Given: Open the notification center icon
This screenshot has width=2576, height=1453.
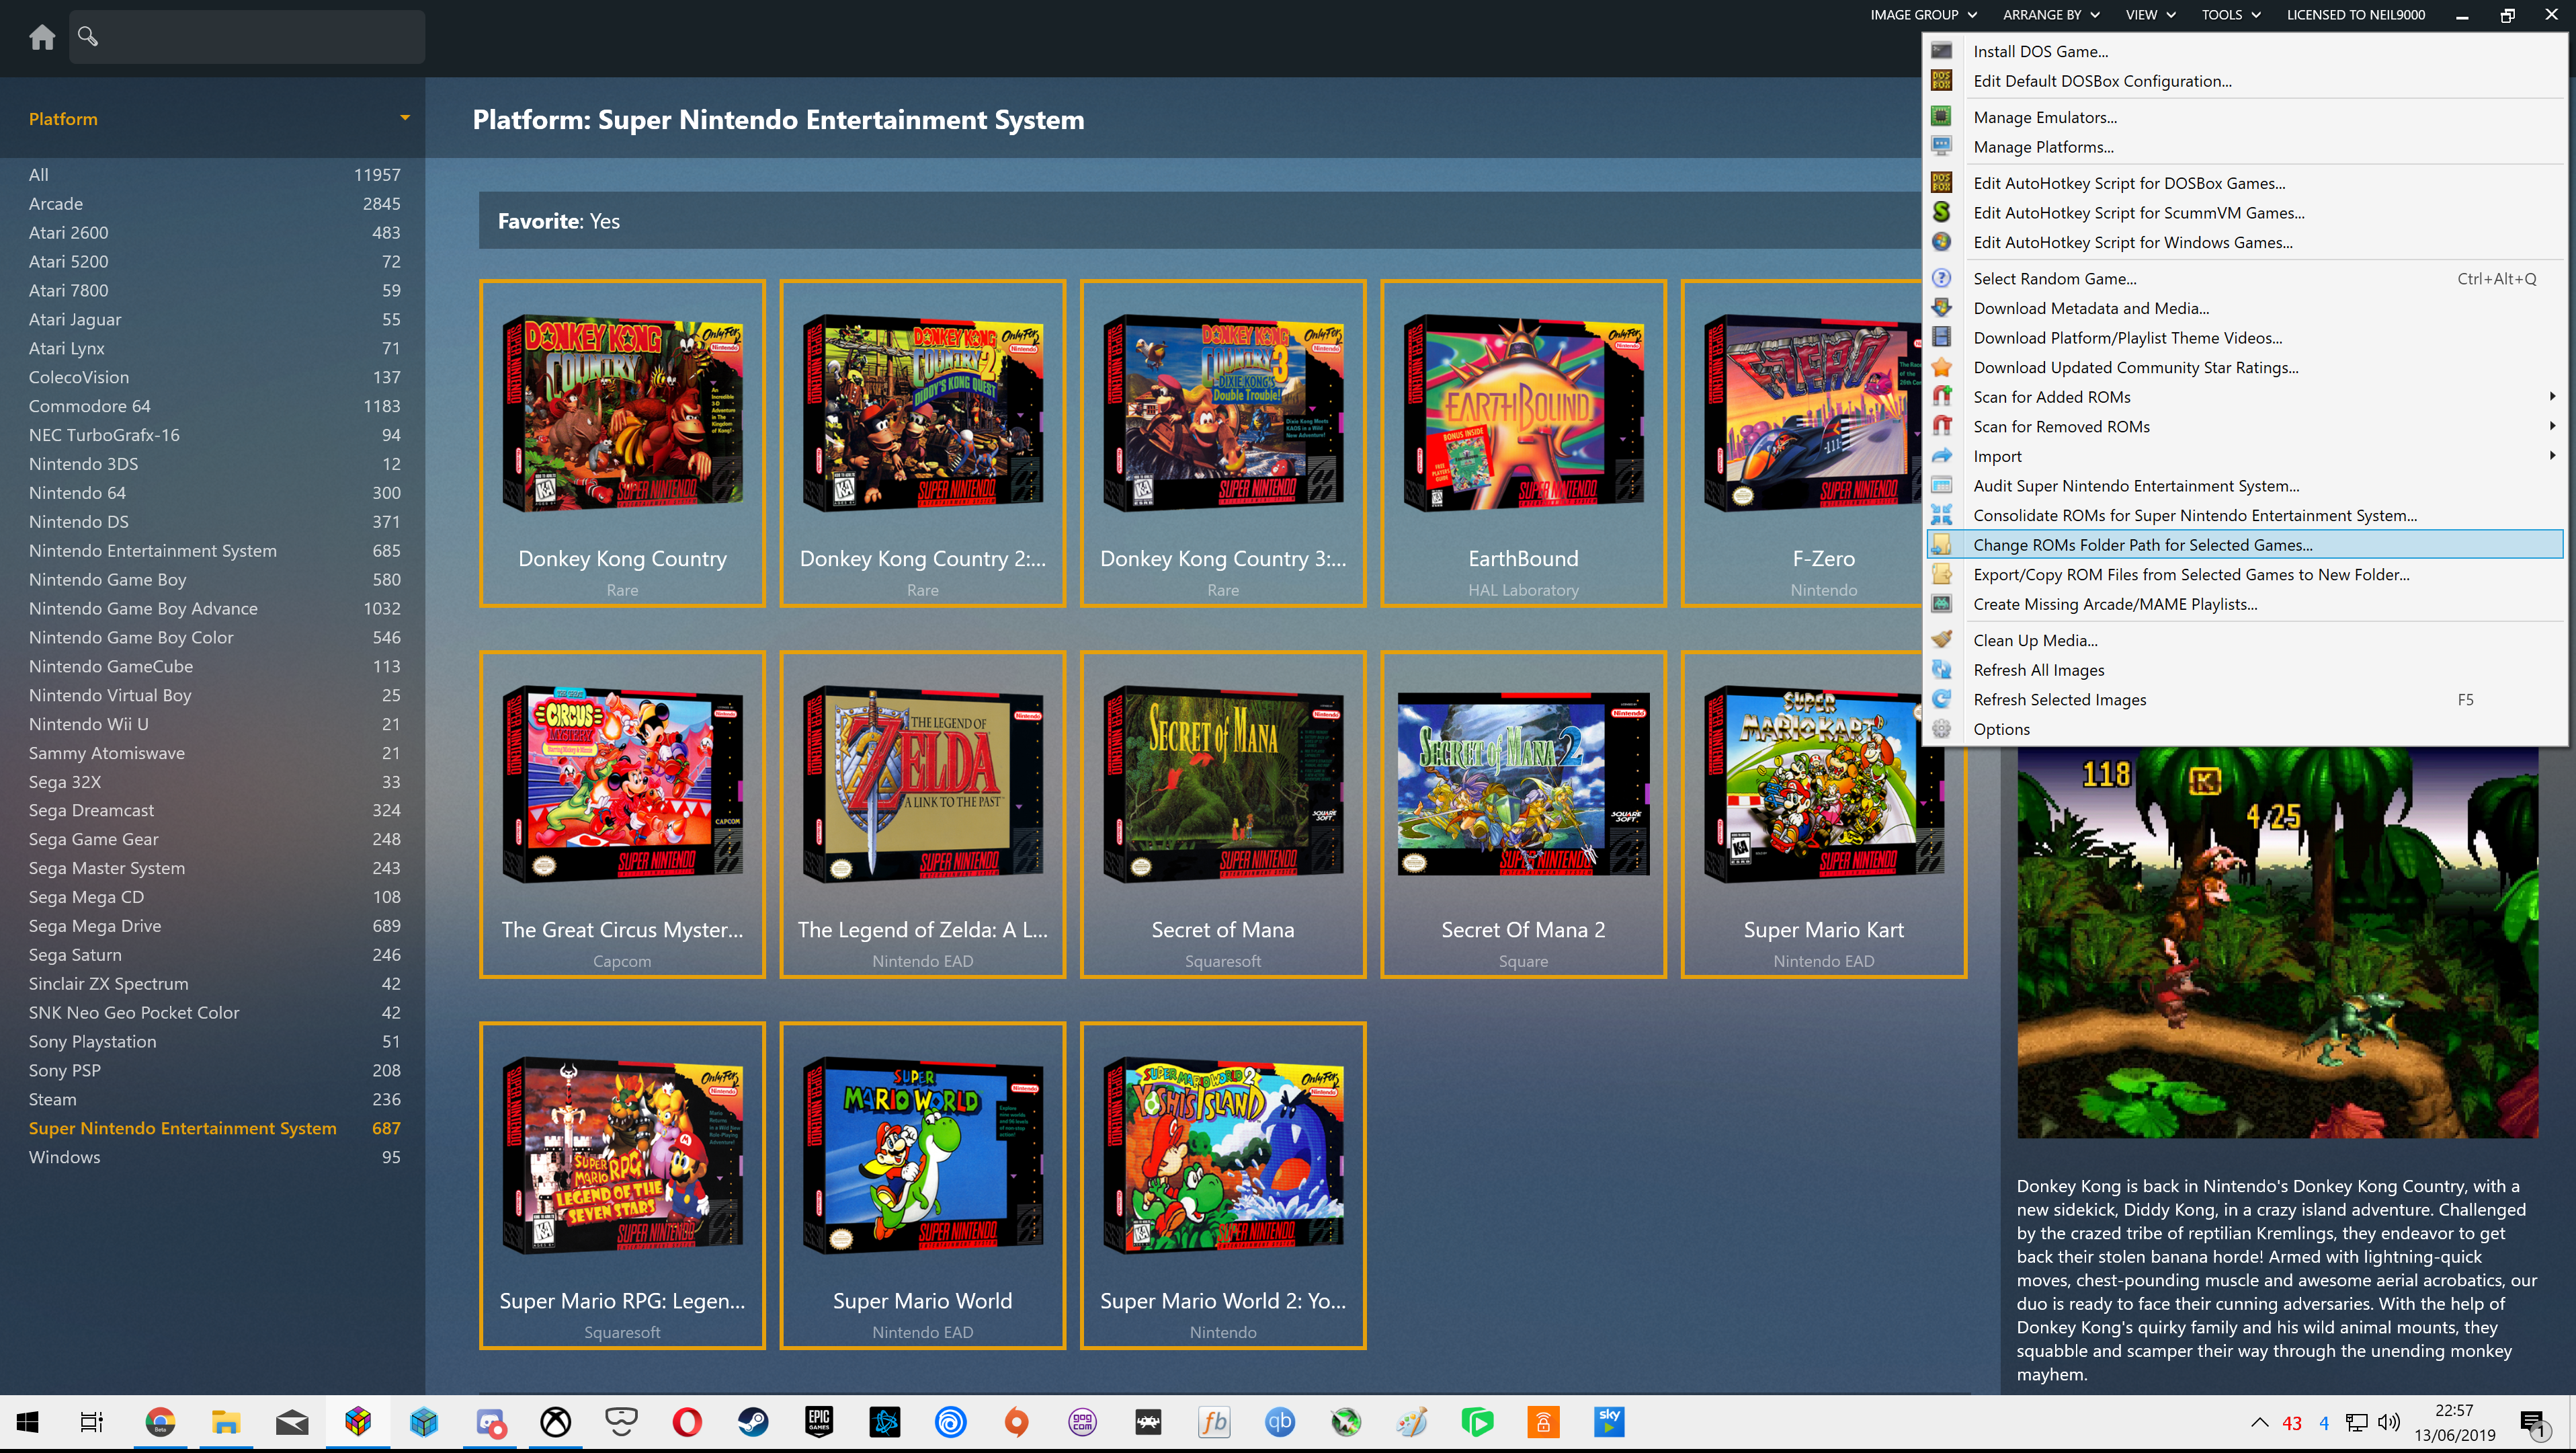Looking at the screenshot, I should click(x=2534, y=1423).
